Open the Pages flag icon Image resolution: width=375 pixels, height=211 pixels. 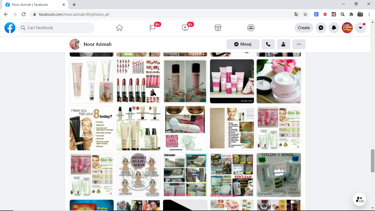pyautogui.click(x=152, y=28)
